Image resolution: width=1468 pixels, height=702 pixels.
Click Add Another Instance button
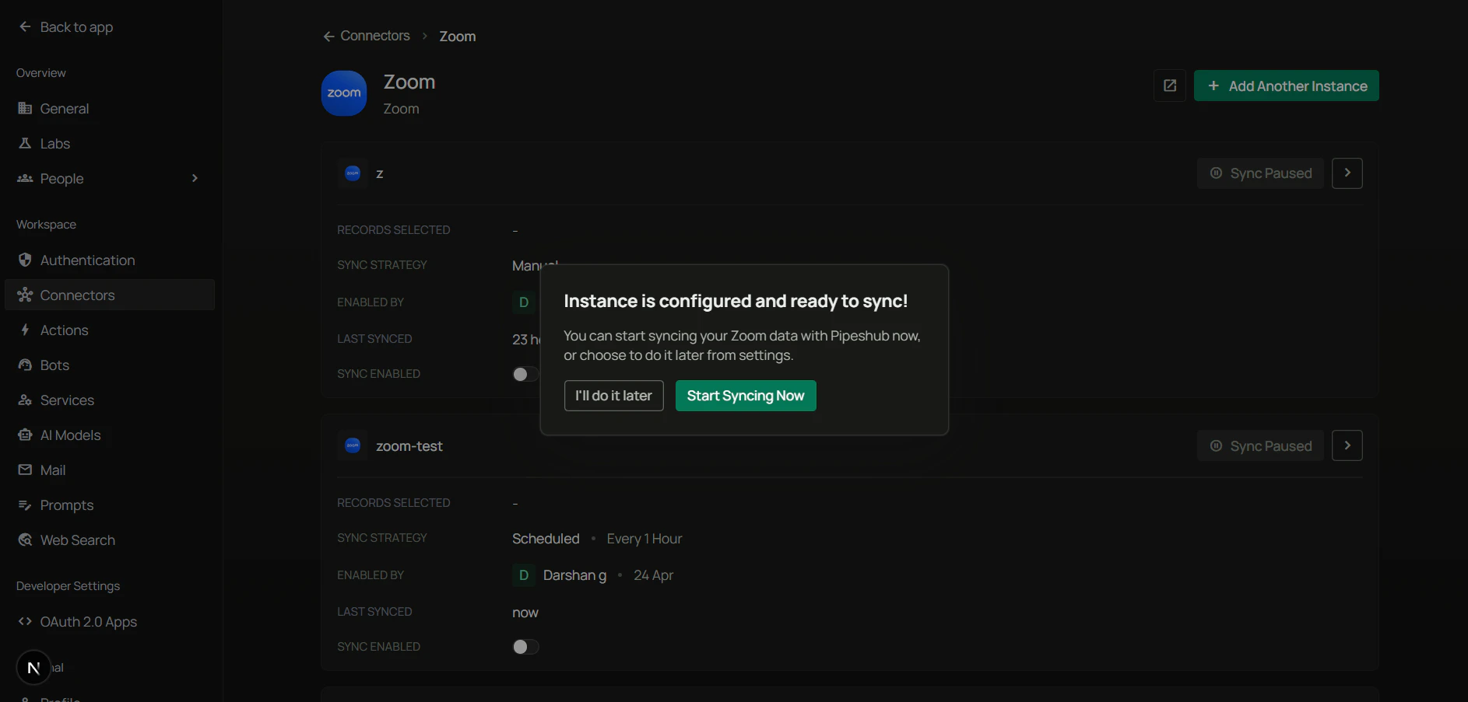coord(1287,86)
